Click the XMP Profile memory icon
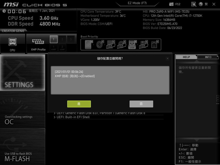The width and height of the screenshot is (220, 165). pos(38,41)
